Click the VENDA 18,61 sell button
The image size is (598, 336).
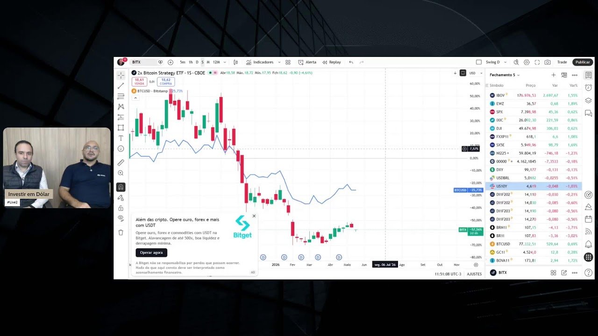(x=139, y=82)
